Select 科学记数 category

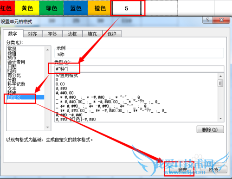pyautogui.click(x=16, y=84)
